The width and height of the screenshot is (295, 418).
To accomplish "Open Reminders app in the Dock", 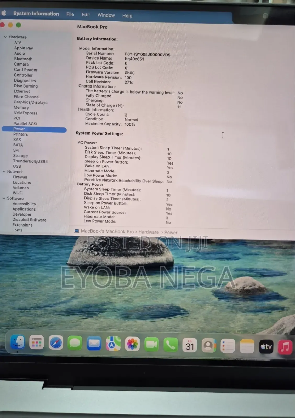I will (228, 346).
